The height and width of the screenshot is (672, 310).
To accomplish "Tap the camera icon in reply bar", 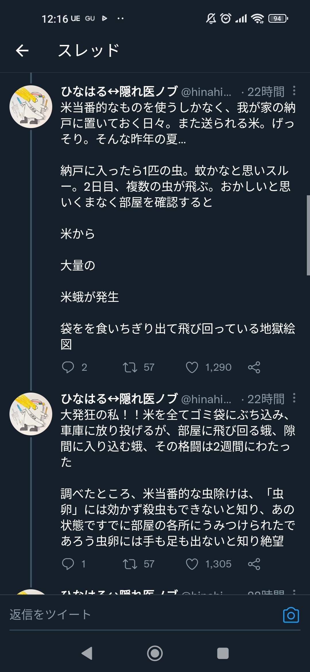I will [291, 615].
